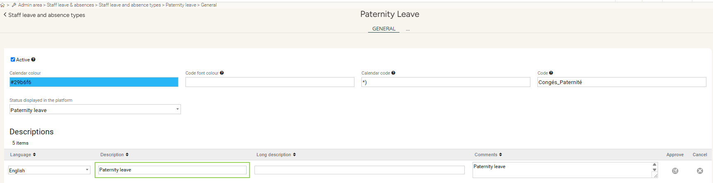
Task: Click the Active help question mark icon
Action: point(33,60)
